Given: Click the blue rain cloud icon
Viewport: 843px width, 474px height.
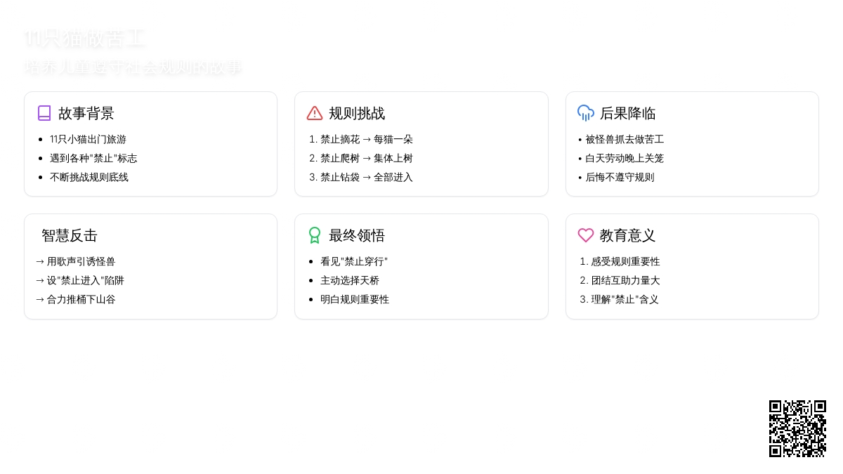Looking at the screenshot, I should [x=586, y=113].
